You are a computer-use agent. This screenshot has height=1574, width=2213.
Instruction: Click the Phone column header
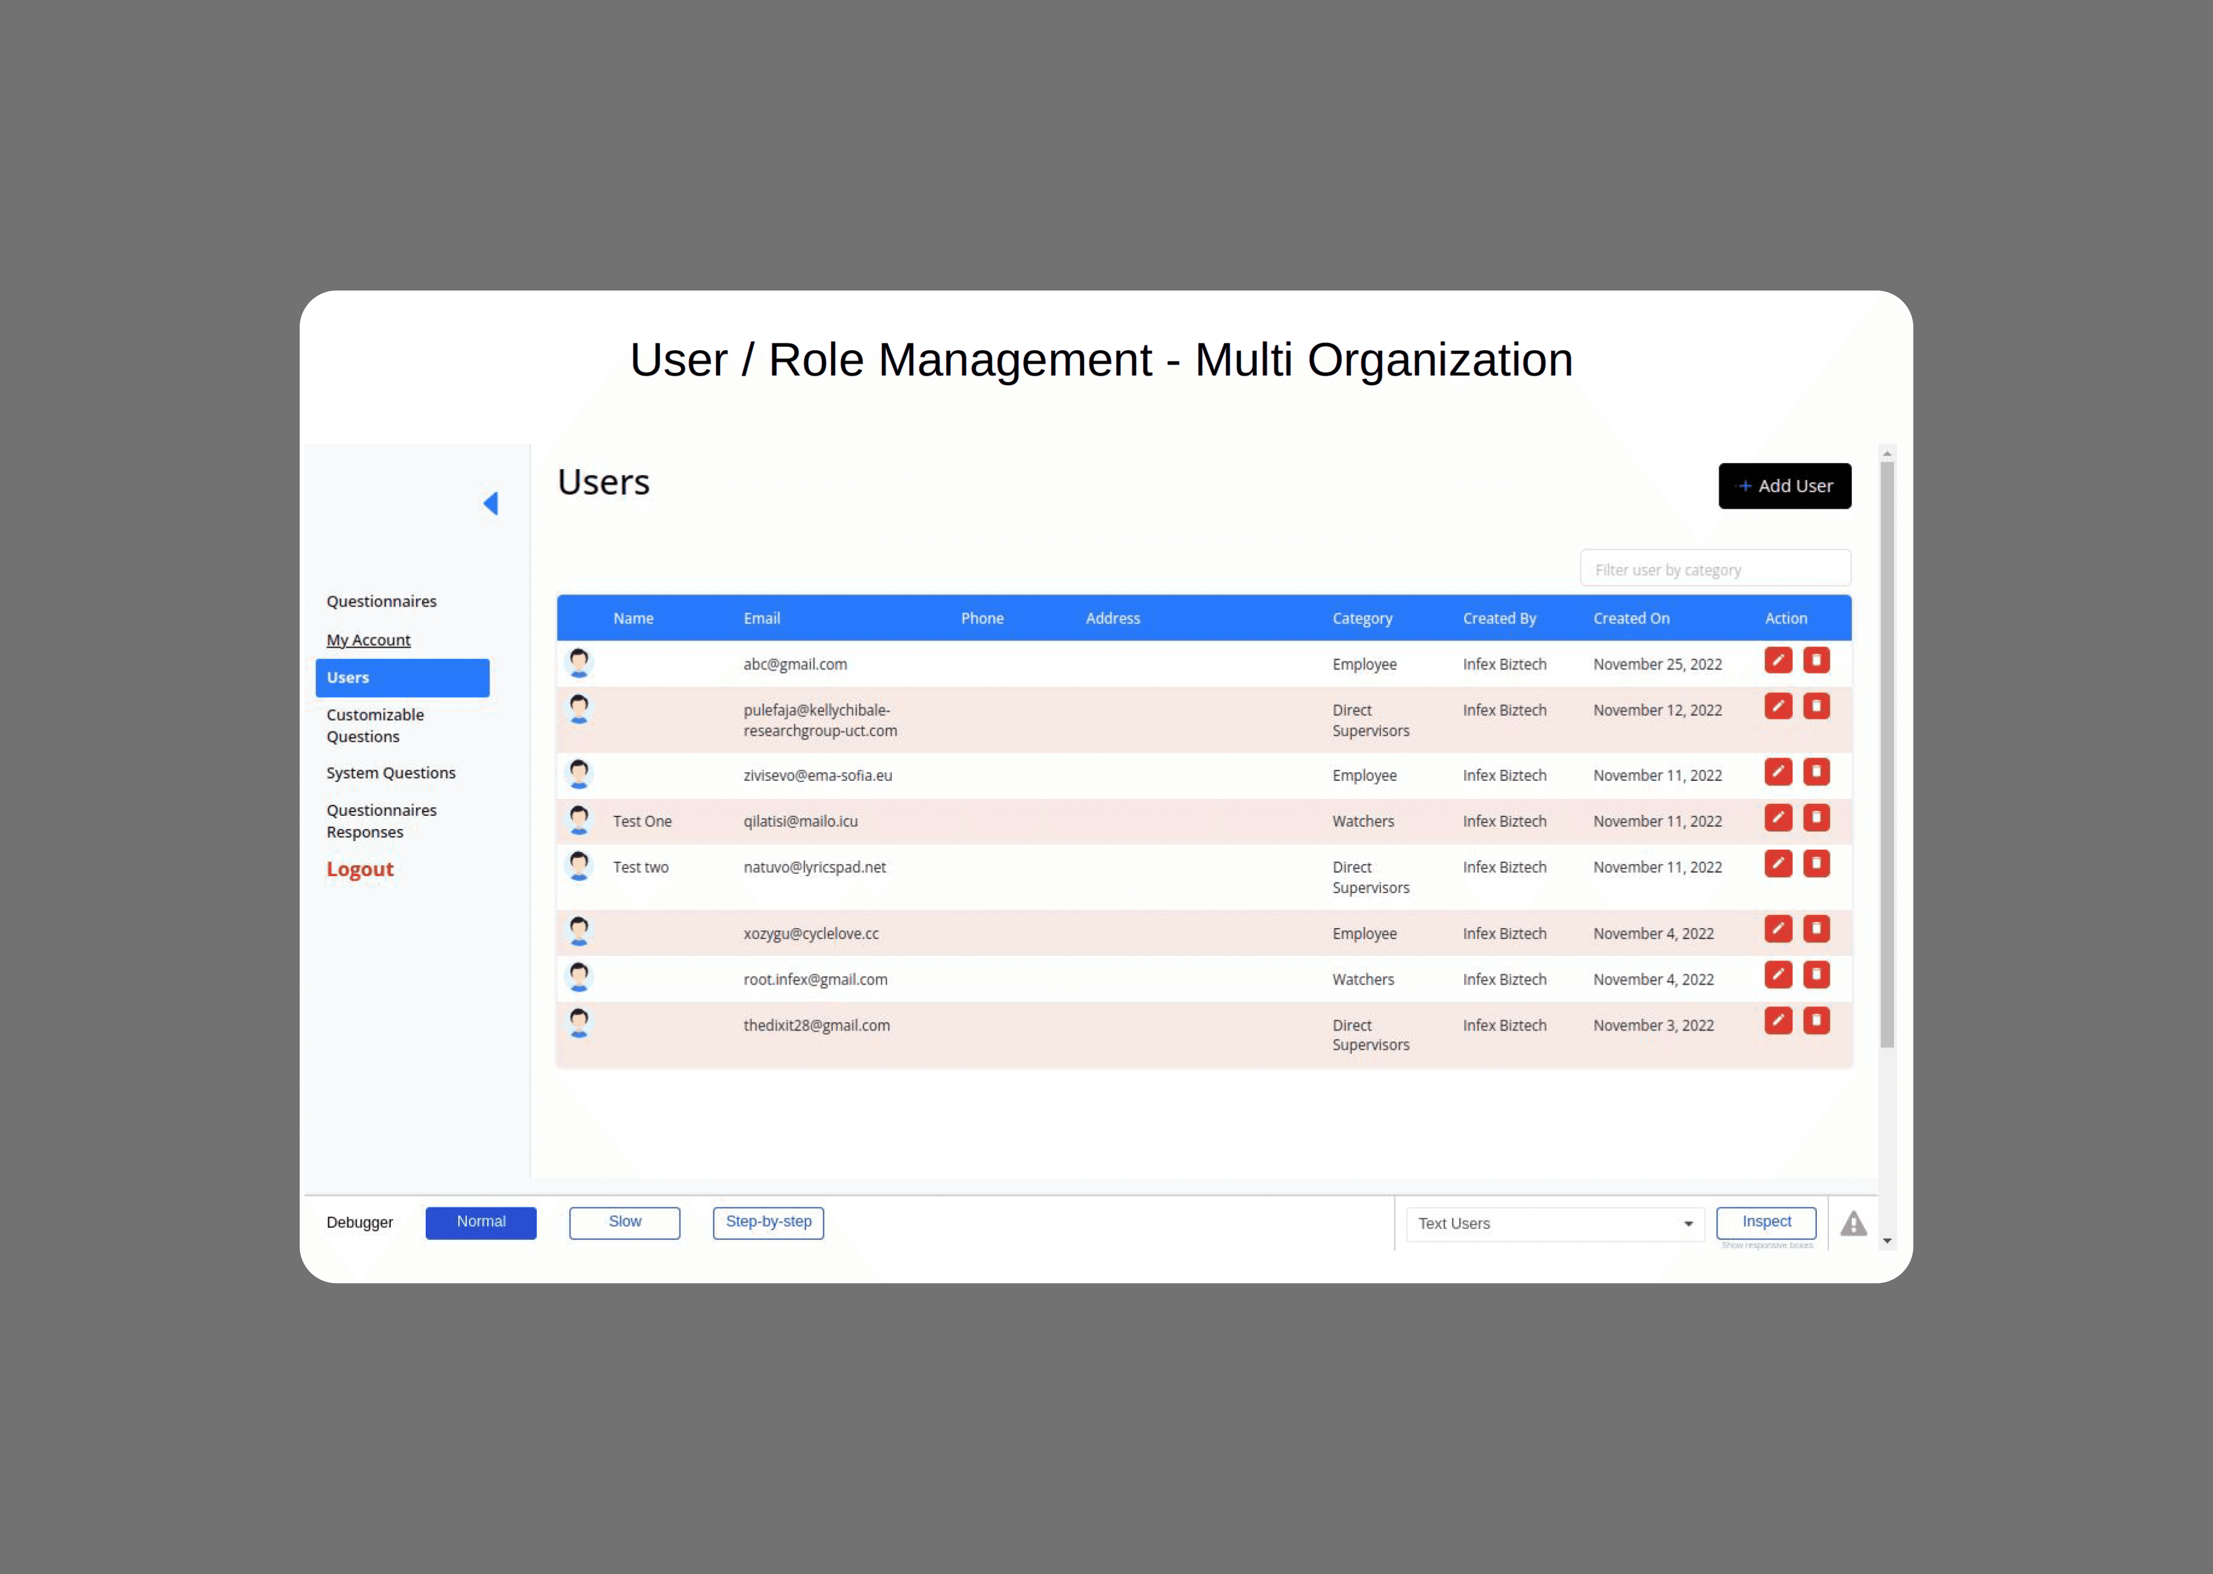982,618
